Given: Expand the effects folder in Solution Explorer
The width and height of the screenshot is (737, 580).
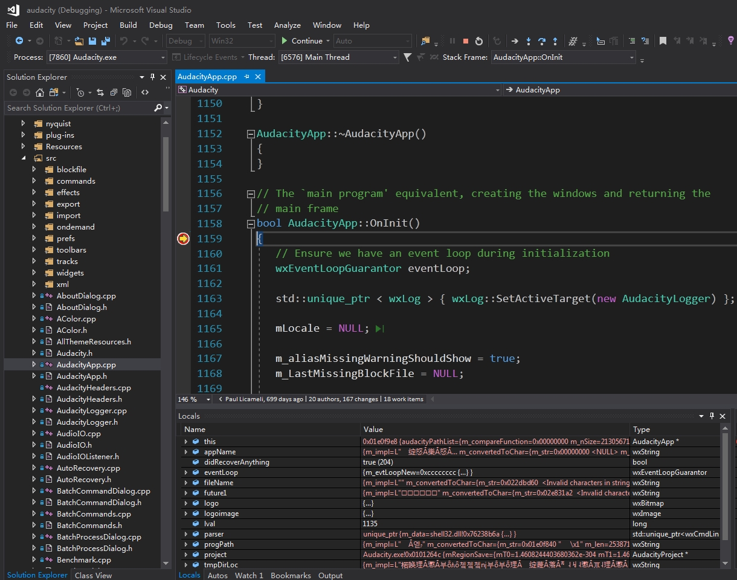Looking at the screenshot, I should 34,193.
